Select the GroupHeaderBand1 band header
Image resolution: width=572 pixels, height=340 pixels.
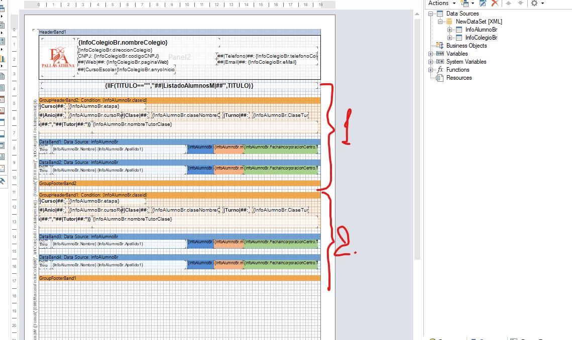point(179,195)
